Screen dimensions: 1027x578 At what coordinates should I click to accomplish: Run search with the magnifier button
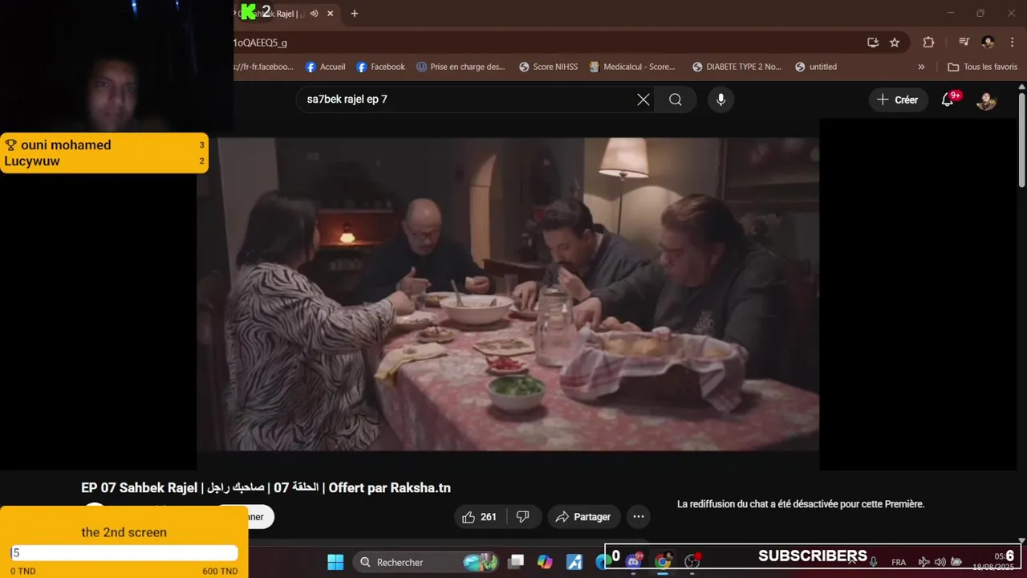pyautogui.click(x=676, y=100)
